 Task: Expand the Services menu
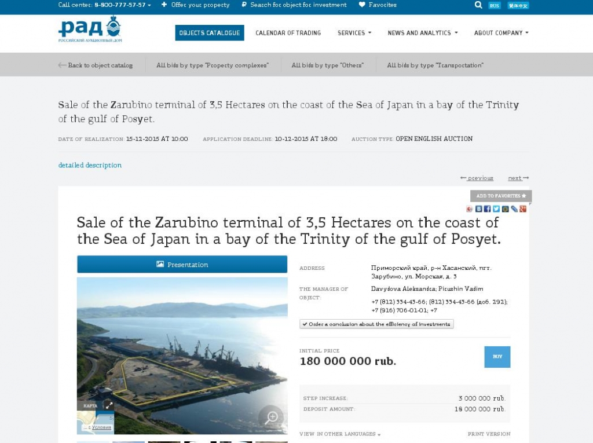pos(354,33)
